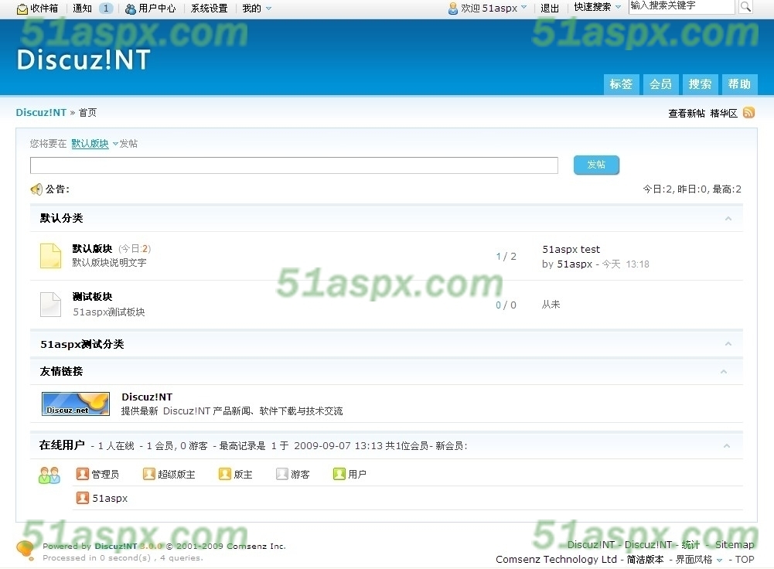Click the footer orange speech bubble icon
Image resolution: width=774 pixels, height=569 pixels.
(26, 550)
